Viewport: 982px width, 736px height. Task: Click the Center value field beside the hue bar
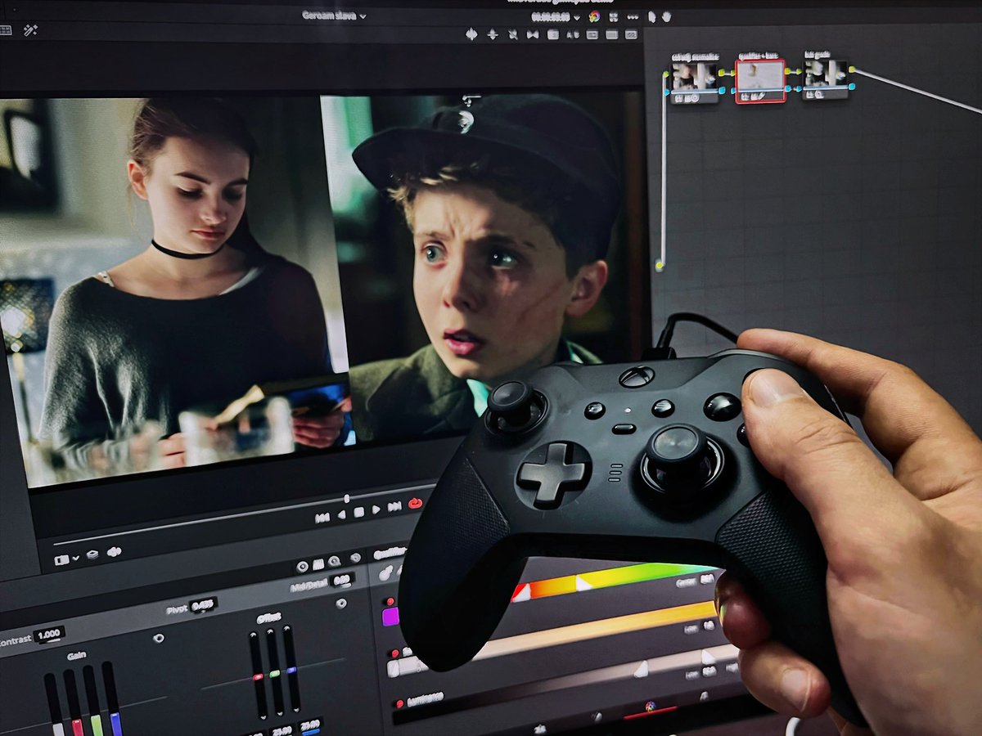[x=707, y=578]
